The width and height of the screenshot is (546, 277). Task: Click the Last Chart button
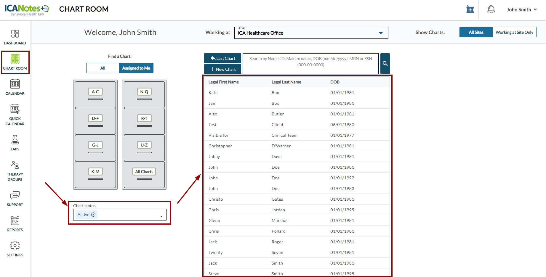click(223, 58)
